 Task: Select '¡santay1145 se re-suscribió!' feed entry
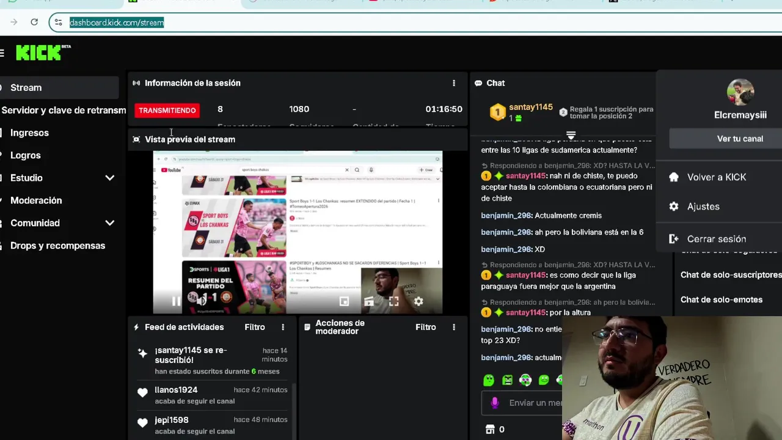211,361
